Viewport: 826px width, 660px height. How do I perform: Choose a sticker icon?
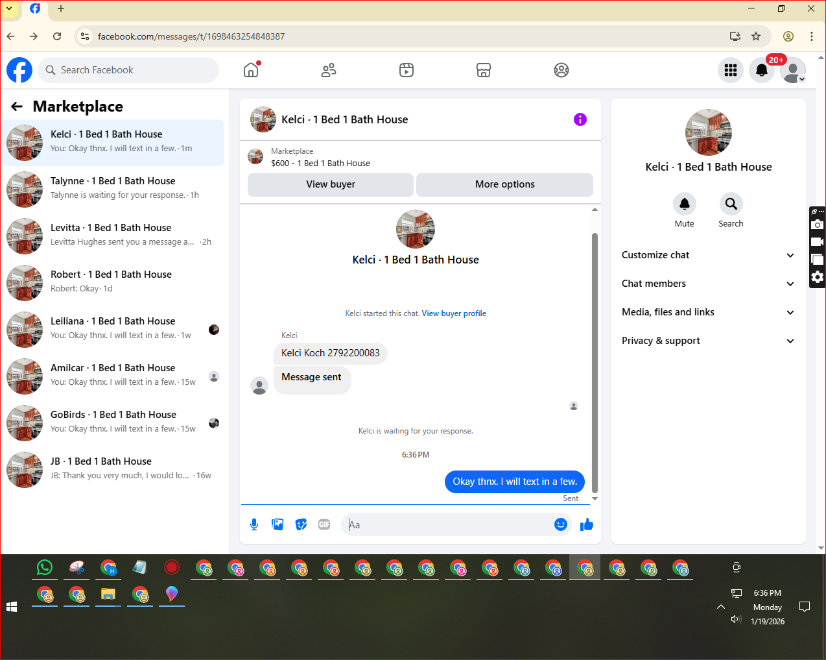pyautogui.click(x=301, y=524)
